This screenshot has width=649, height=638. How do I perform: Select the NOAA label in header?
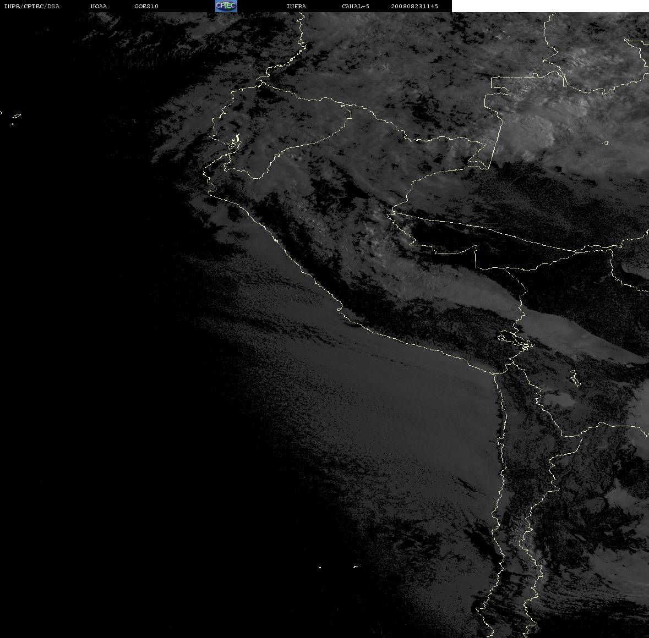point(99,6)
